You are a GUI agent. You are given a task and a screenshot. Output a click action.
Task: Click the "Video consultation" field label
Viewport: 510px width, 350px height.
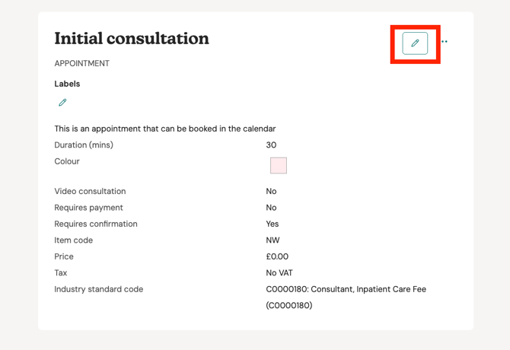[x=90, y=191]
